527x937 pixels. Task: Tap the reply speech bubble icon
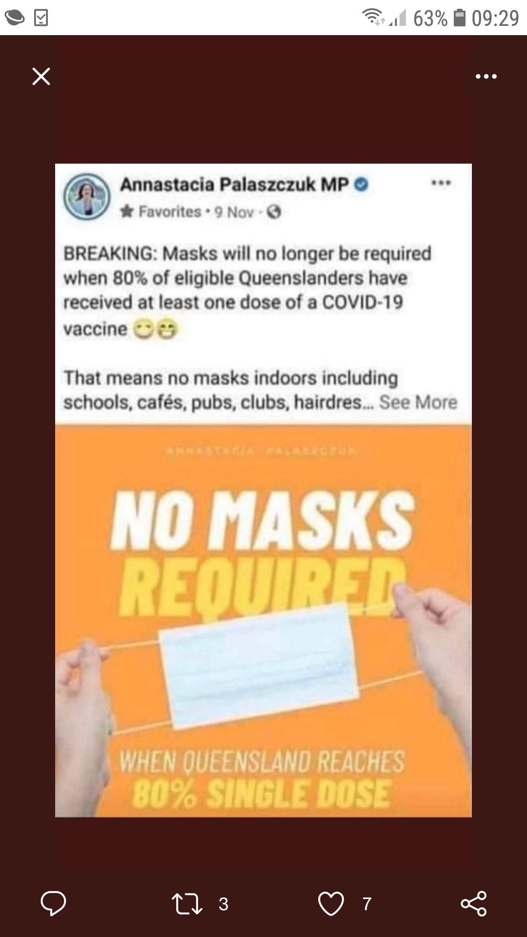tap(53, 903)
